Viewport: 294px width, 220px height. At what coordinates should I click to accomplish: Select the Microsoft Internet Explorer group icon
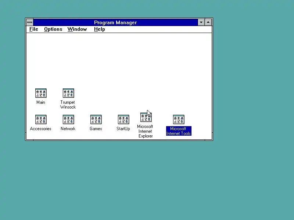pyautogui.click(x=146, y=117)
